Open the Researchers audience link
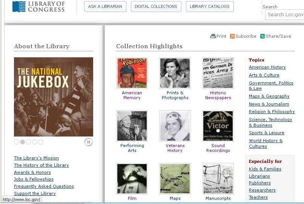The height and width of the screenshot is (204, 304). coord(262,190)
